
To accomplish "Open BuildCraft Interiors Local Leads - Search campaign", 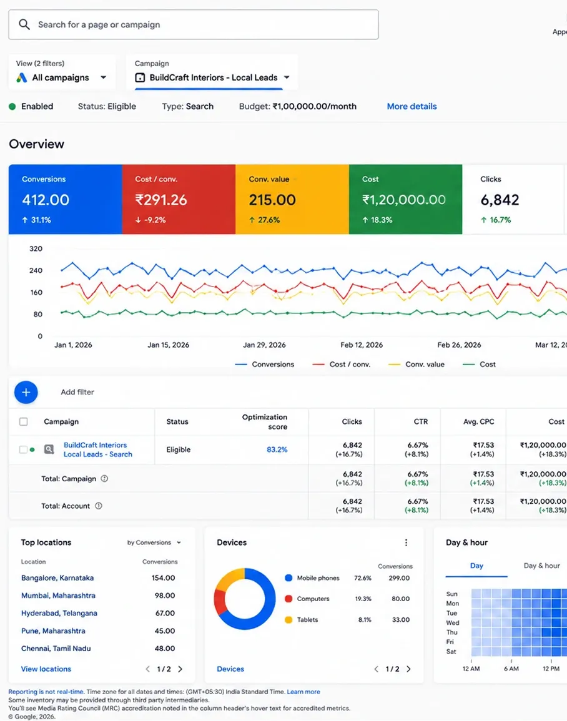I will [x=97, y=449].
